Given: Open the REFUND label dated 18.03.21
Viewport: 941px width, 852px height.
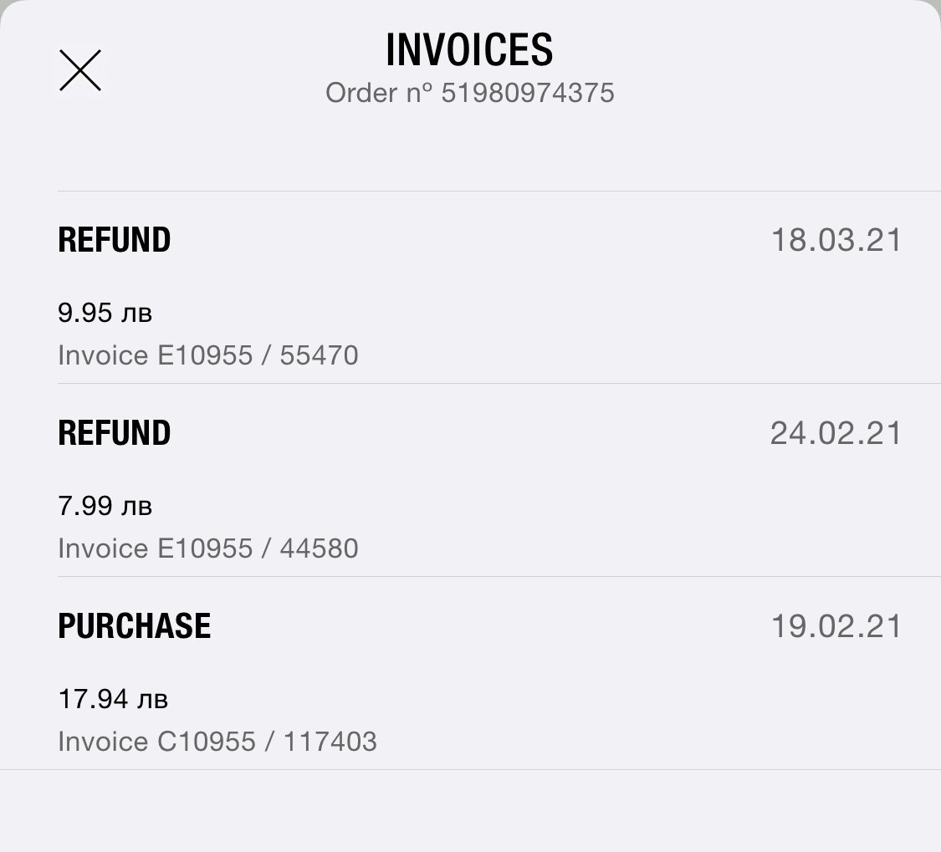Looking at the screenshot, I should pos(115,240).
